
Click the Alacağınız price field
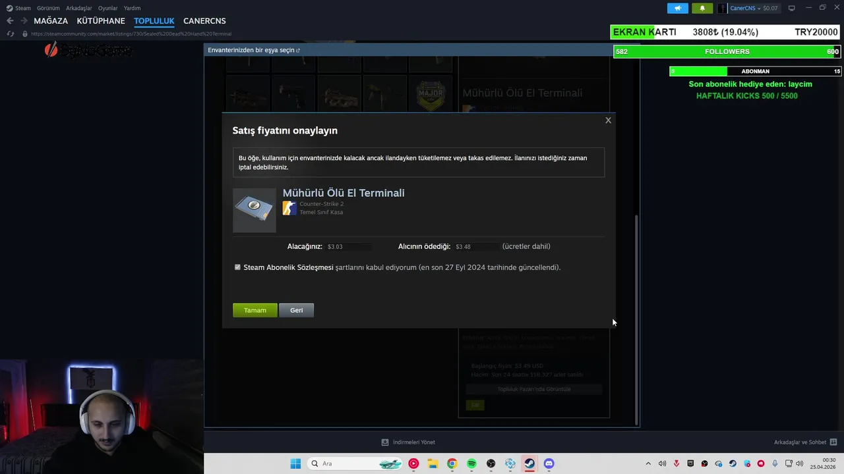pos(349,246)
